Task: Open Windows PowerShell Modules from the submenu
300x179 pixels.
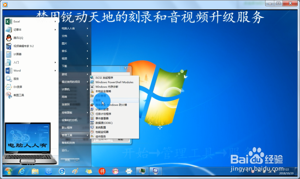Action: 114,82
